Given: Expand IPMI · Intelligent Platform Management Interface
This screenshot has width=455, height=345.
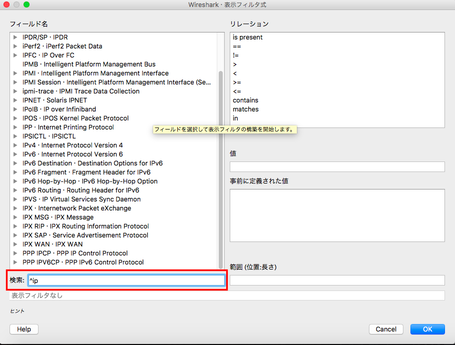Looking at the screenshot, I should tap(16, 73).
